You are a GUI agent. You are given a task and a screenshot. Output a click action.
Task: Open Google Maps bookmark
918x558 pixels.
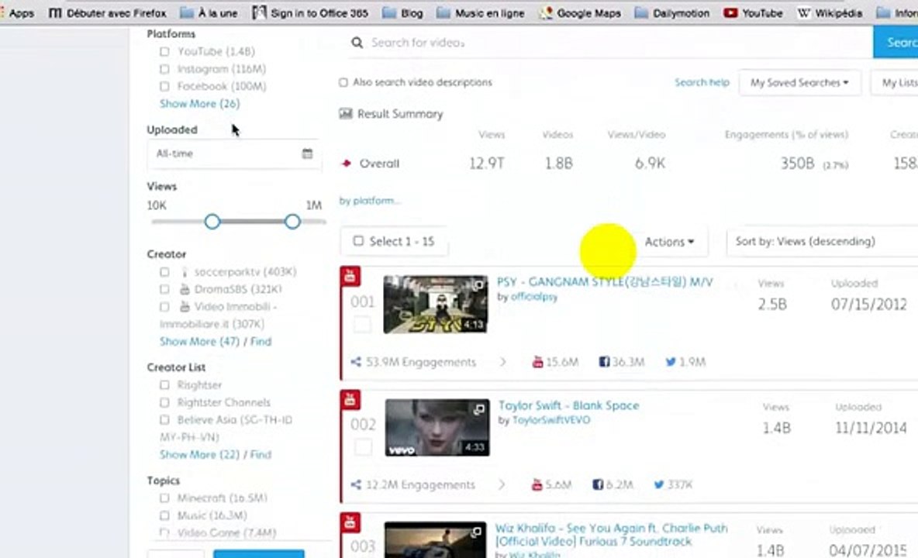580,13
